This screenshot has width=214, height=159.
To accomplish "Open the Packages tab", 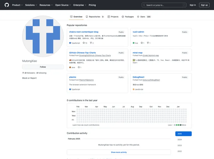I will pos(128,17).
